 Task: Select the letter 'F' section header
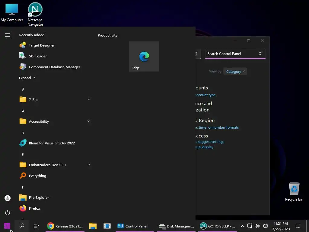[23, 187]
